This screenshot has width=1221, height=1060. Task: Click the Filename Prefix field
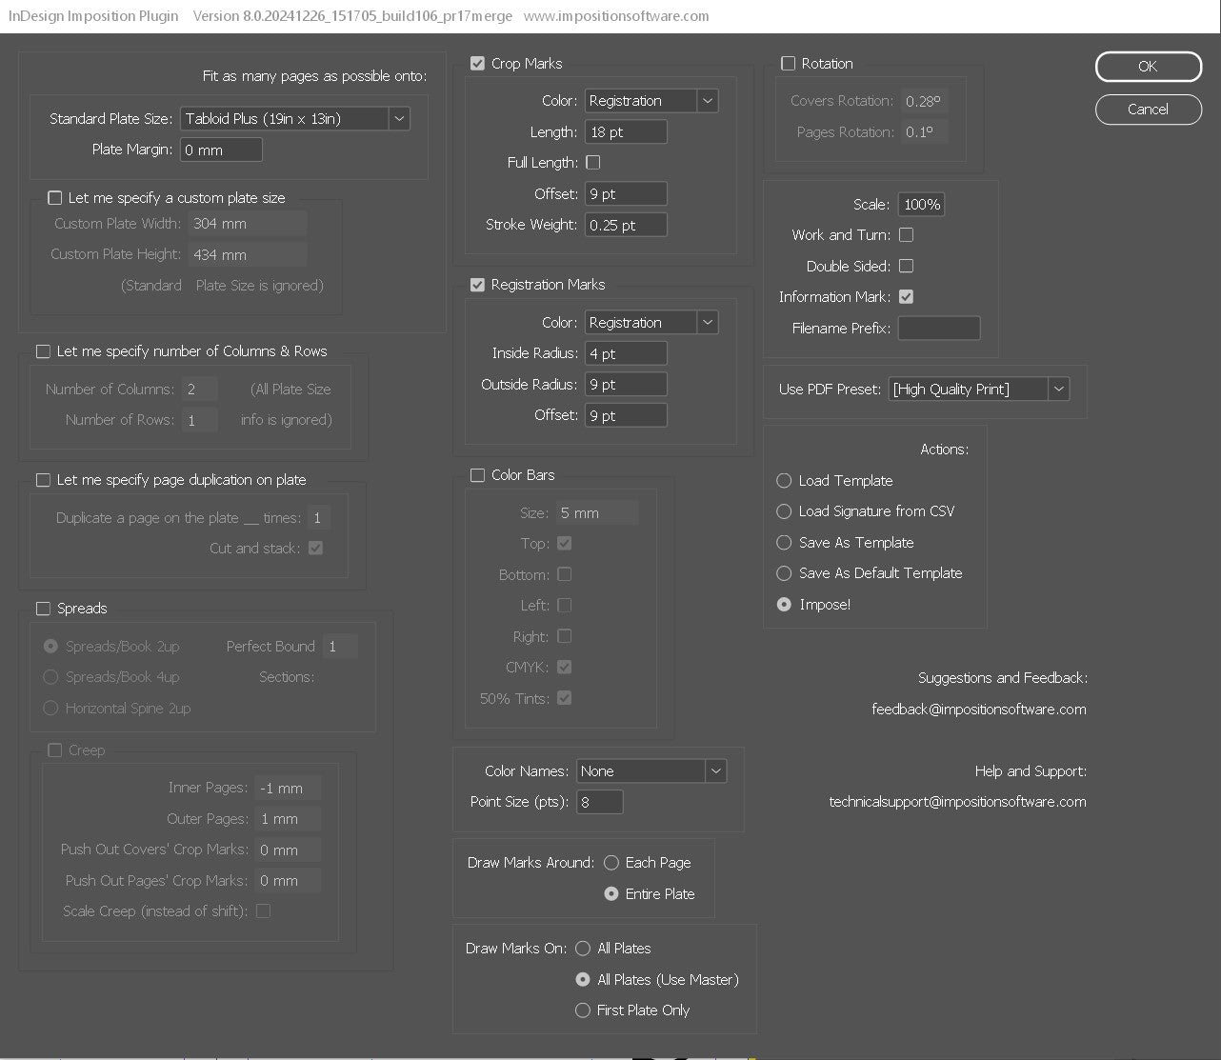click(x=938, y=328)
